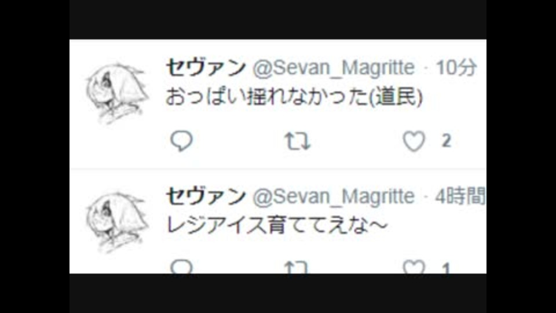Like the レジアイス育ててえな tweet
This screenshot has height=313, width=556.
click(x=414, y=267)
